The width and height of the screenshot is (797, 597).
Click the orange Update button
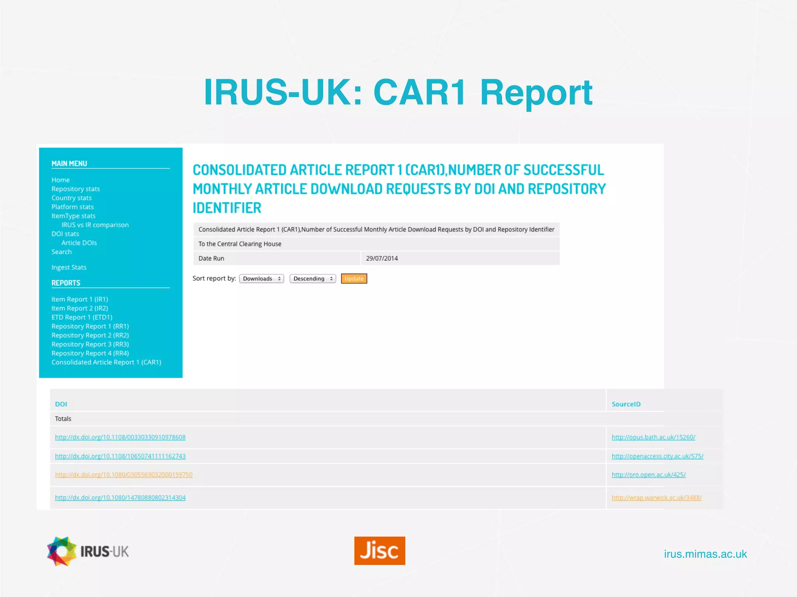(x=354, y=279)
